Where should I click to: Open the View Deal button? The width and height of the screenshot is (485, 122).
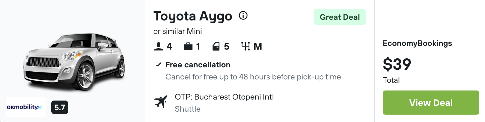431,103
